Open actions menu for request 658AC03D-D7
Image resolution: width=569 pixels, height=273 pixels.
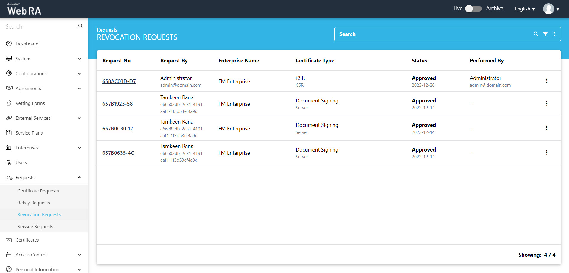pyautogui.click(x=546, y=81)
